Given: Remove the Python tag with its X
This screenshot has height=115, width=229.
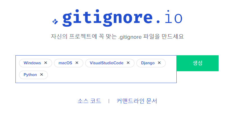Looking at the screenshot, I should tap(41, 75).
